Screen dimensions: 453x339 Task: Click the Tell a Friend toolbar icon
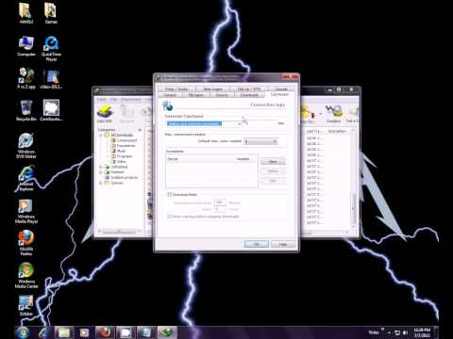[x=352, y=114]
